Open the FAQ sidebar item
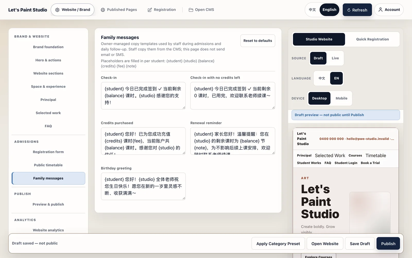This screenshot has width=412, height=258. 48,126
